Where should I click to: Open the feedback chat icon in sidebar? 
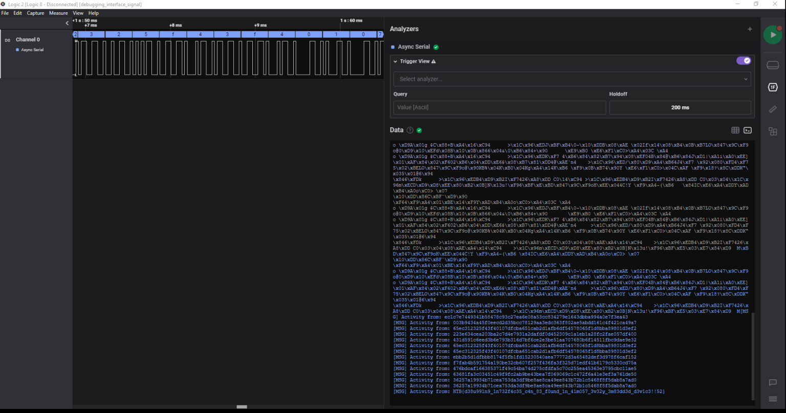point(773,383)
